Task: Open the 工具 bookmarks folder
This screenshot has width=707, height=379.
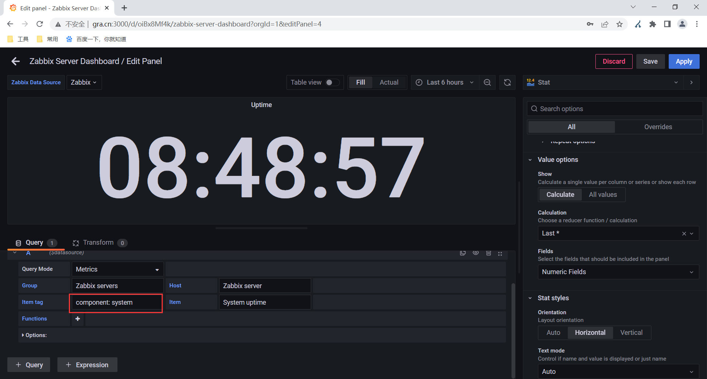Action: (18, 39)
